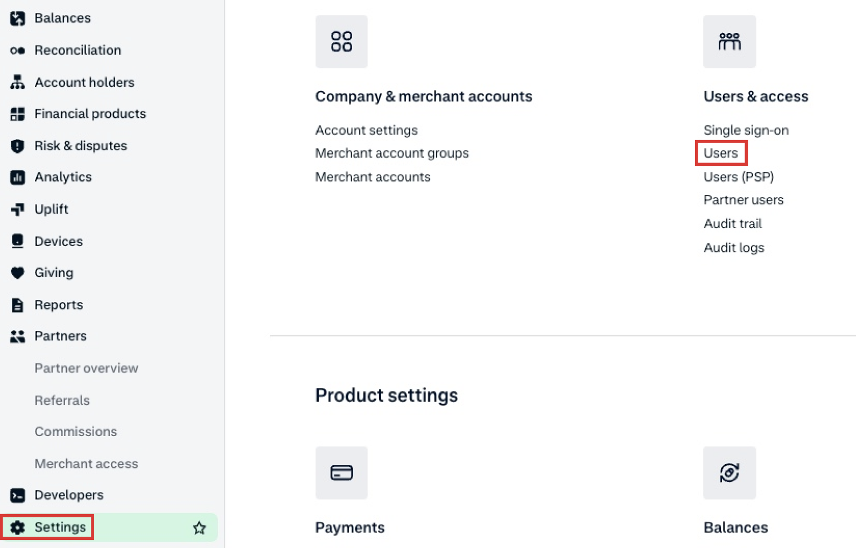Click the Balances section tile icon
This screenshot has width=856, height=548.
[729, 473]
